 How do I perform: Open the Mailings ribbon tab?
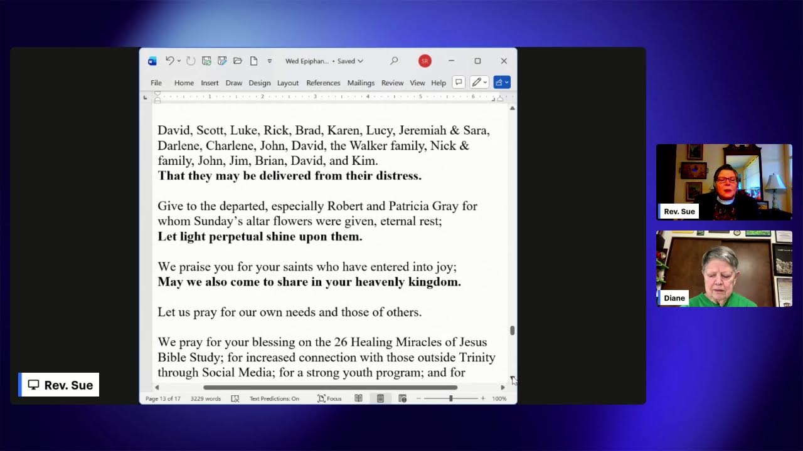[361, 83]
